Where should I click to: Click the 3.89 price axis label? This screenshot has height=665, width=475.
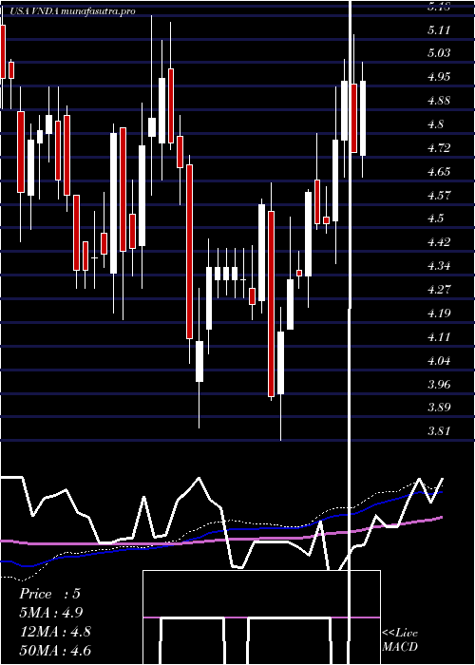point(439,408)
